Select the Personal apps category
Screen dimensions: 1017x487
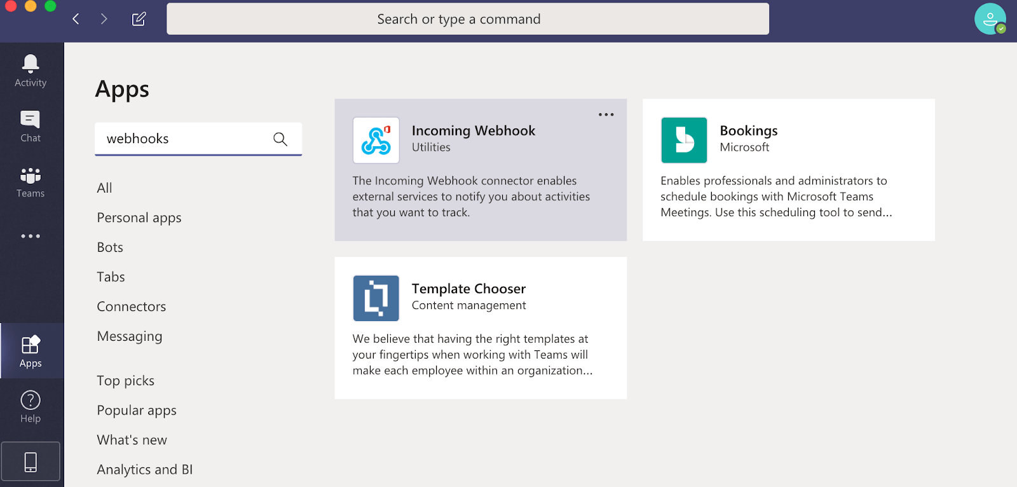139,218
